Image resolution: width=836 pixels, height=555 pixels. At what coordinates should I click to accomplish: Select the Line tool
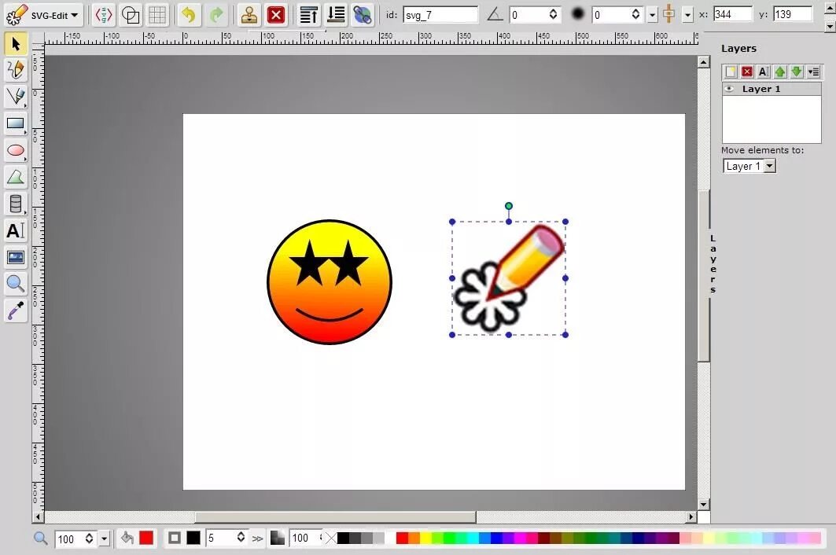[x=16, y=97]
